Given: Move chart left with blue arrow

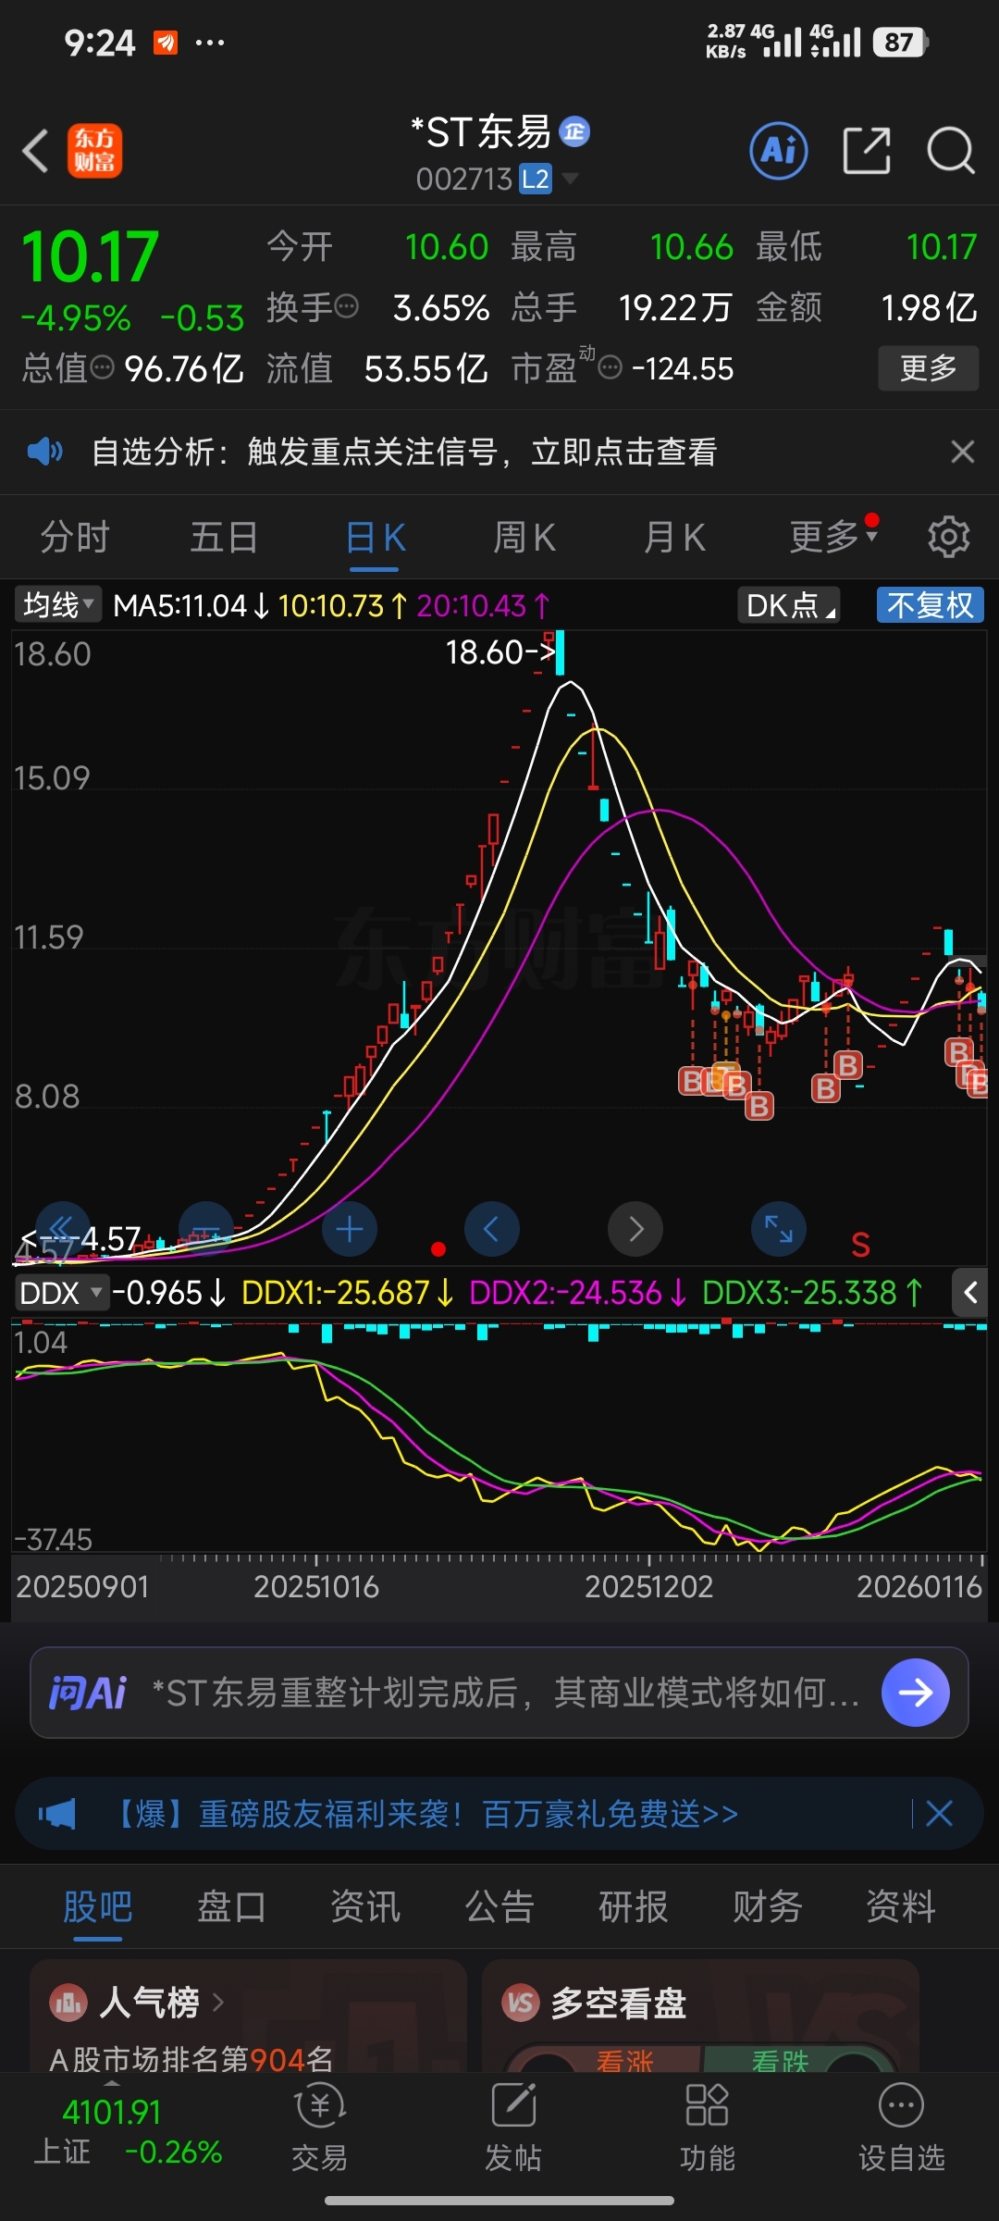Looking at the screenshot, I should click(492, 1229).
